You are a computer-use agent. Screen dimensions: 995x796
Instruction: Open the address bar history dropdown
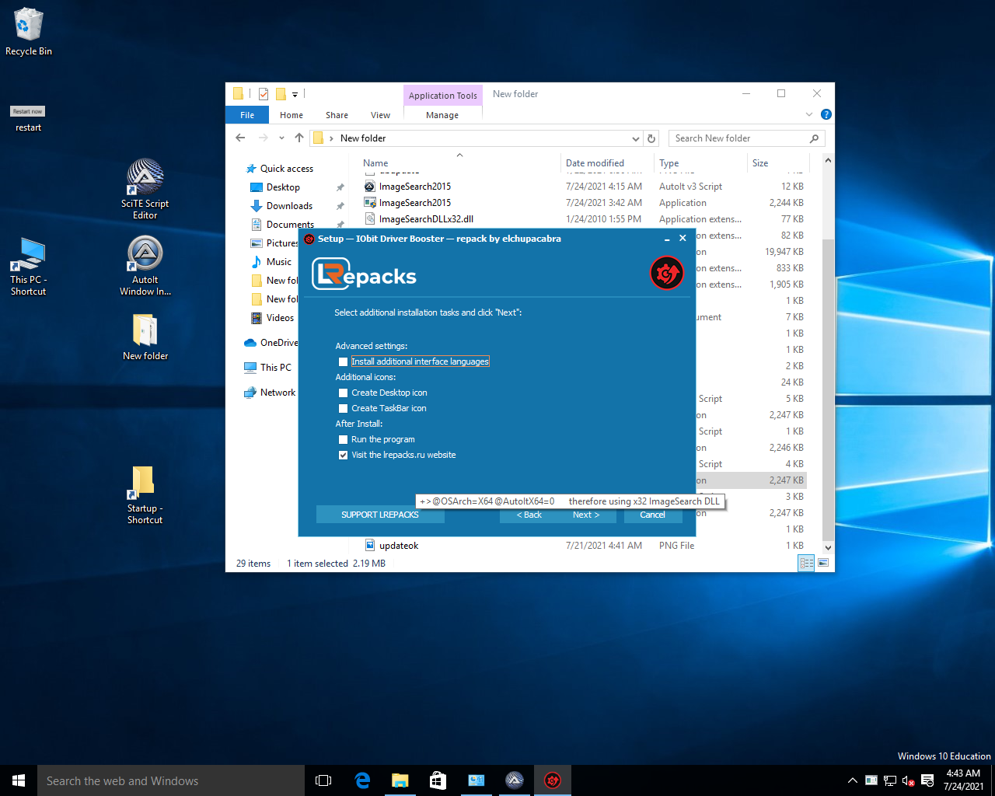click(636, 138)
